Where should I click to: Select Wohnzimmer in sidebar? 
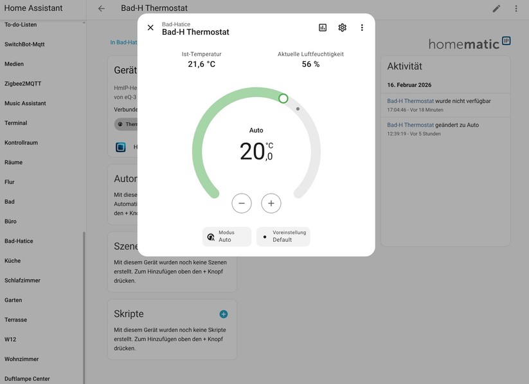click(21, 359)
